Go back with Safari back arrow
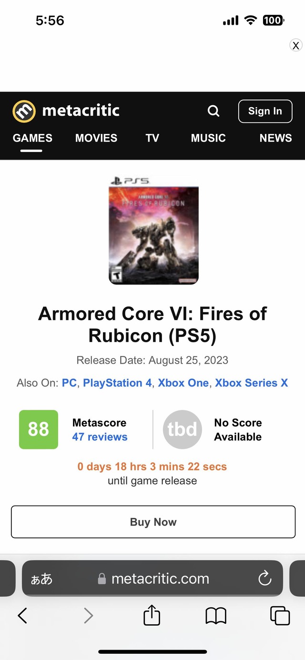This screenshot has height=660, width=305. [x=22, y=616]
